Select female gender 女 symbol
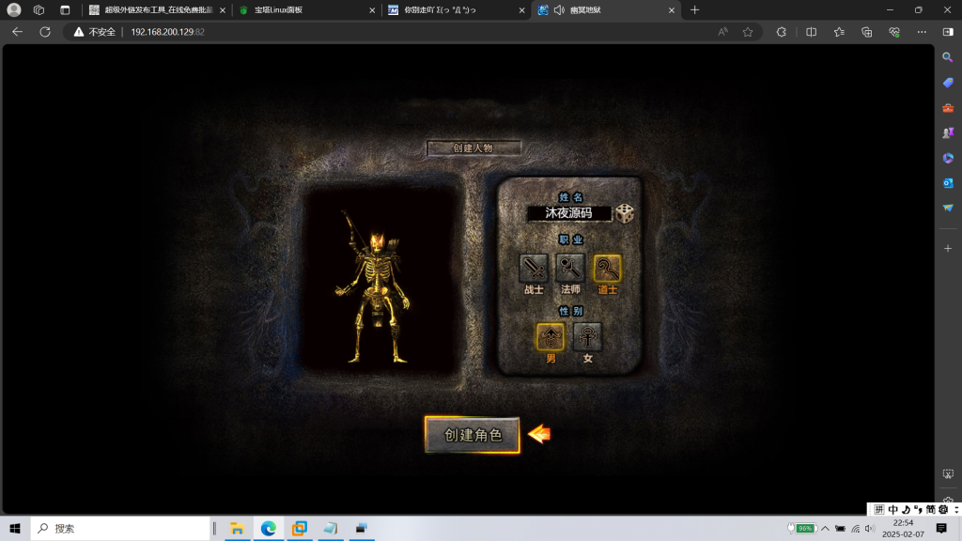Viewport: 962px width, 541px height. 587,336
